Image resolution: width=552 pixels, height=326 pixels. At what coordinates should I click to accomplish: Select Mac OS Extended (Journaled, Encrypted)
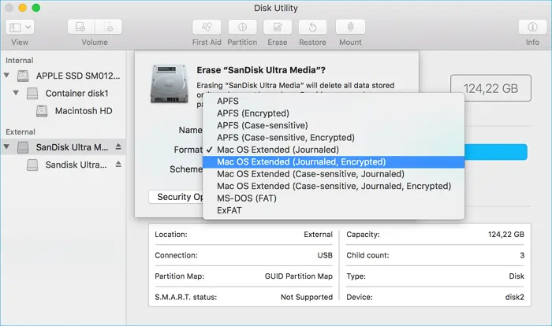(x=334, y=161)
